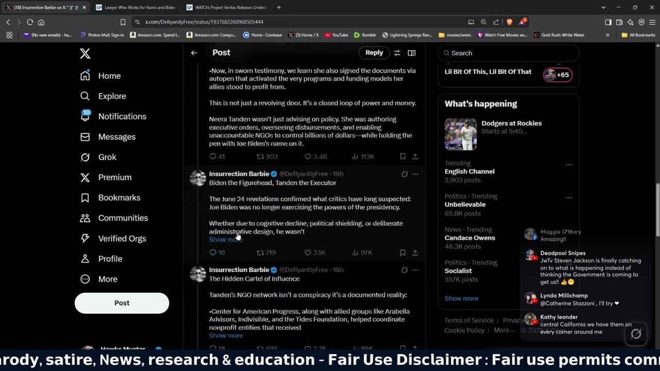Go to Profile in the sidebar
660x371 pixels.
click(x=101, y=259)
